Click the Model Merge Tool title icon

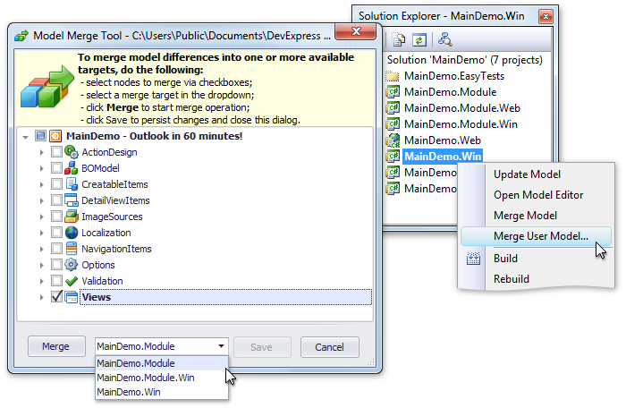21,36
